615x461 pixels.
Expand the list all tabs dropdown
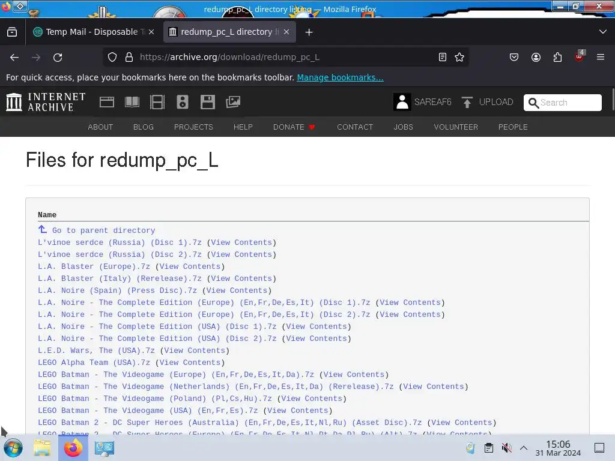click(603, 32)
